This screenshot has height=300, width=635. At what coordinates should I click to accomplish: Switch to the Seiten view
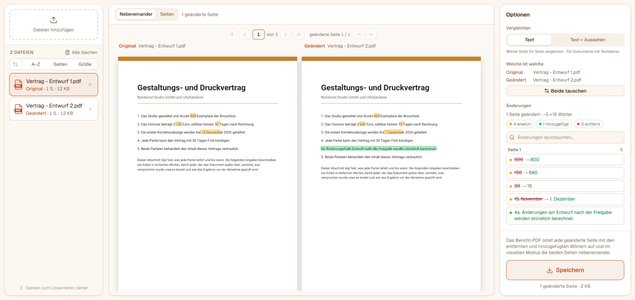pos(167,14)
